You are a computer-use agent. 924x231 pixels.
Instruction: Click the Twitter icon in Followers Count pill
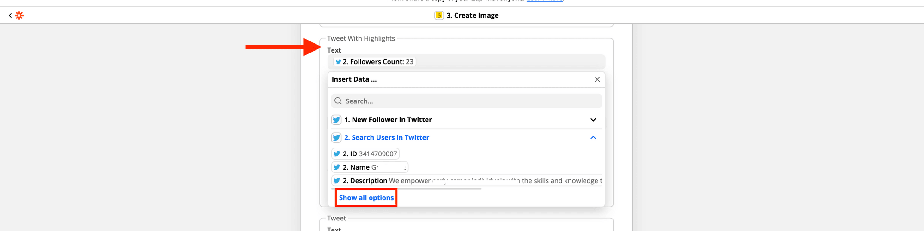point(339,62)
